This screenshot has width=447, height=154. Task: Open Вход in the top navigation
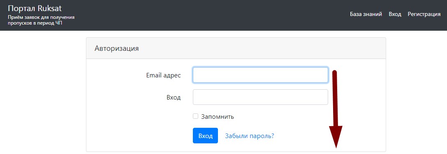click(x=395, y=14)
